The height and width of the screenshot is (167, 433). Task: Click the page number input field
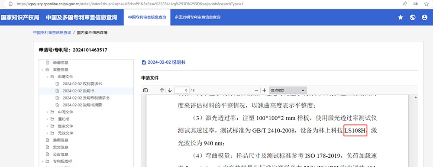click(x=182, y=90)
